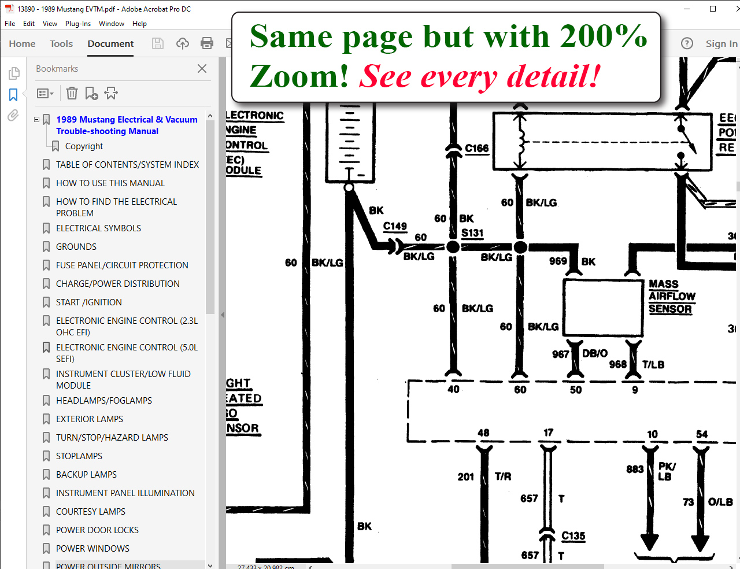Image resolution: width=740 pixels, height=569 pixels.
Task: Jump to STOPLAMPS bookmark
Action: click(79, 456)
